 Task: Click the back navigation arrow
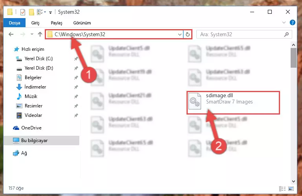pyautogui.click(x=11, y=34)
